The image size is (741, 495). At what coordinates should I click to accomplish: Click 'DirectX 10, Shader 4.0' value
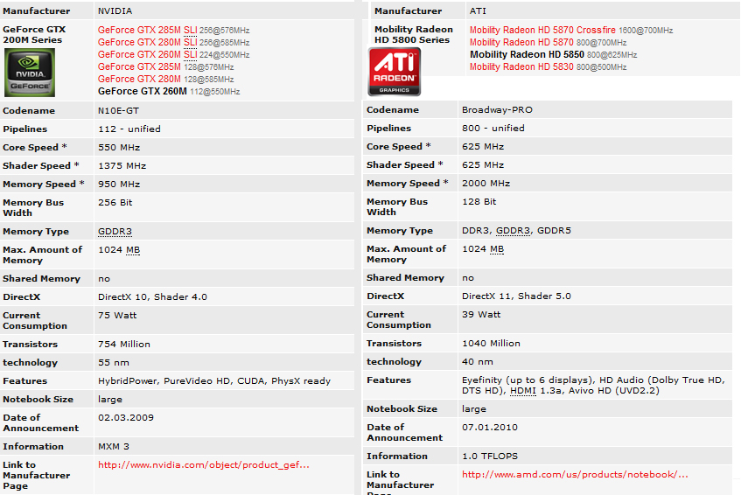pyautogui.click(x=152, y=297)
